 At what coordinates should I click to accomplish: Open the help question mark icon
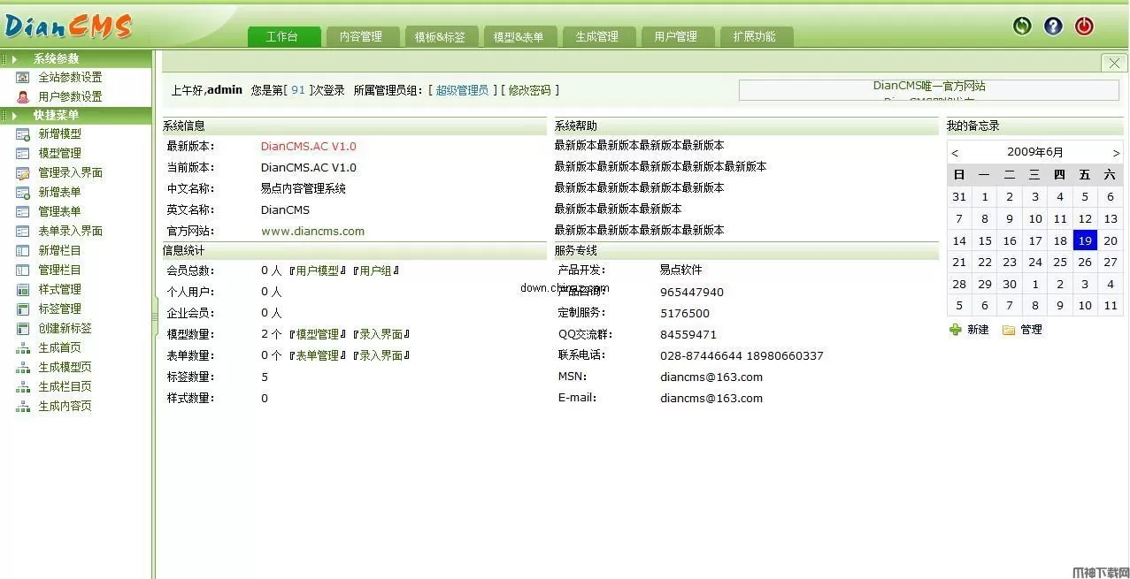(x=1052, y=27)
